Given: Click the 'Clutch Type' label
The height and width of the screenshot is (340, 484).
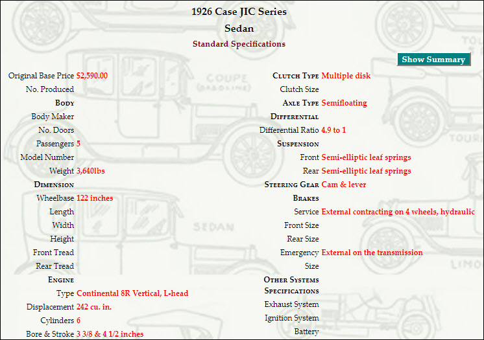Looking at the screenshot, I should coord(296,76).
